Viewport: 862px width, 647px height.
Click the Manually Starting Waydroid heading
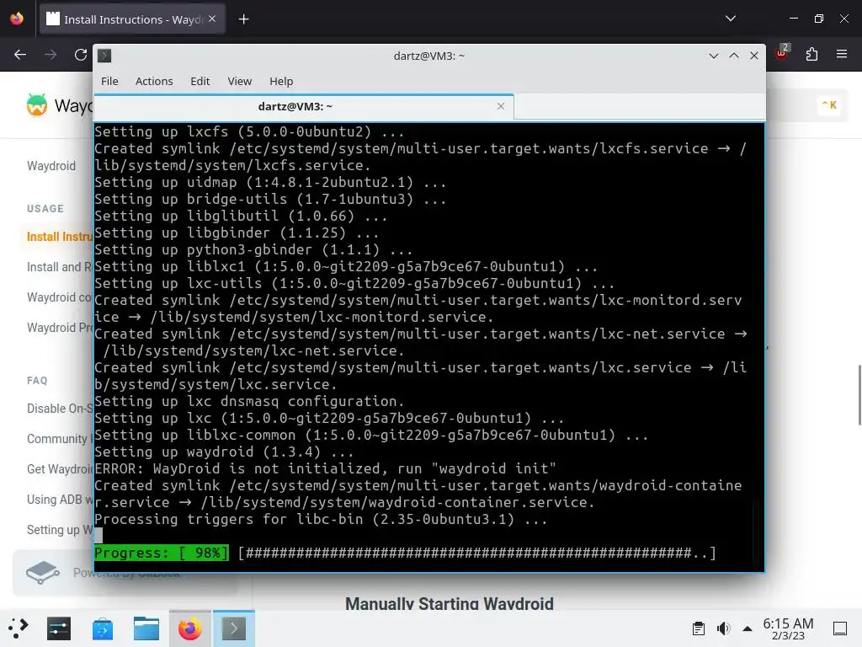coord(450,603)
